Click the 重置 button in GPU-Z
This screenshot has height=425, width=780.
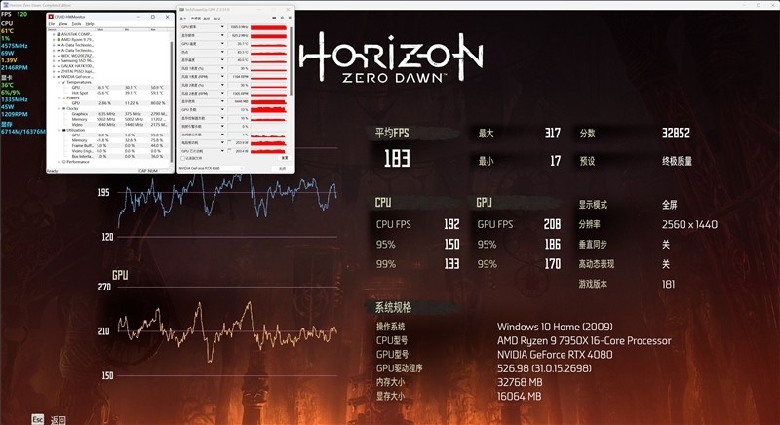284,158
